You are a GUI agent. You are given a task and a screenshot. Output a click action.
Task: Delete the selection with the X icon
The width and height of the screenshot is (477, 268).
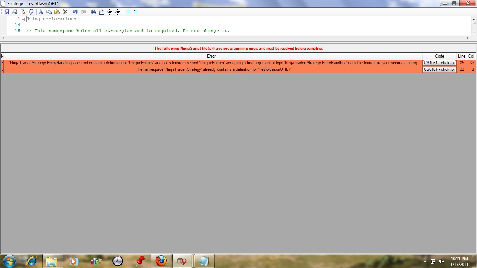click(x=65, y=12)
